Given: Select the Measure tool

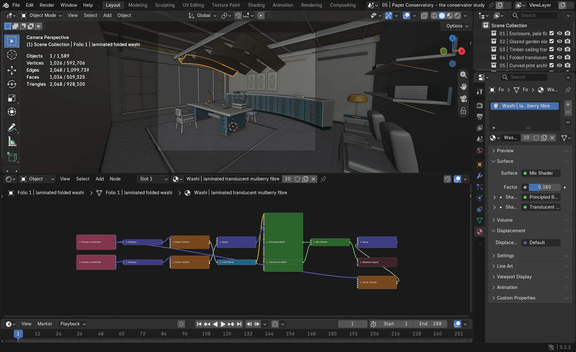Looking at the screenshot, I should pos(12,141).
